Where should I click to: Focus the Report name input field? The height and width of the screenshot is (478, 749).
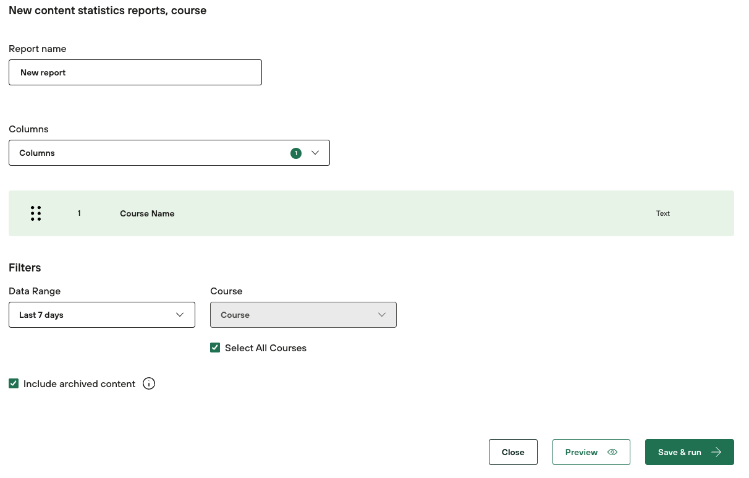135,72
